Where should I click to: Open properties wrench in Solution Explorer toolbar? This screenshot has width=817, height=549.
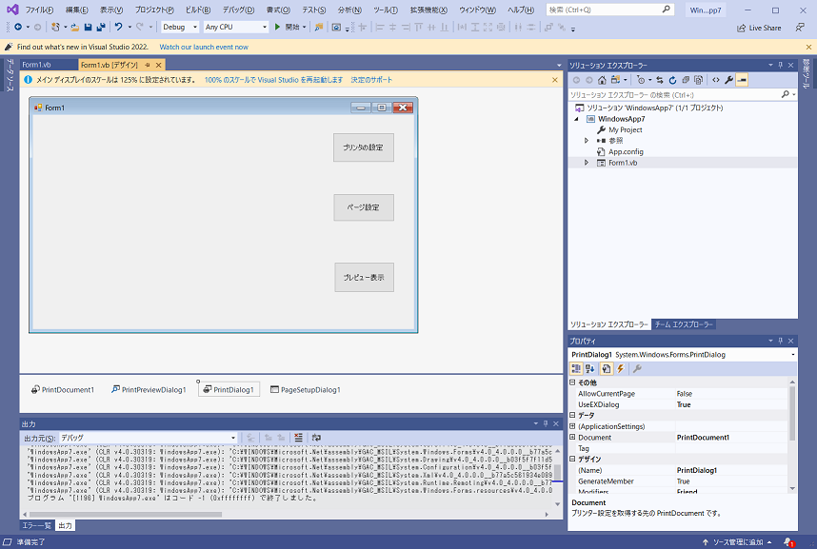(729, 80)
